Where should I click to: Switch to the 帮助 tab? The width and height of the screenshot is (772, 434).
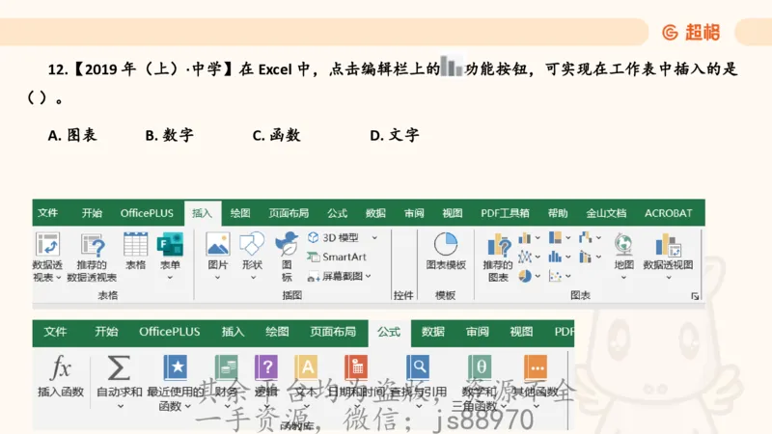[x=558, y=213]
